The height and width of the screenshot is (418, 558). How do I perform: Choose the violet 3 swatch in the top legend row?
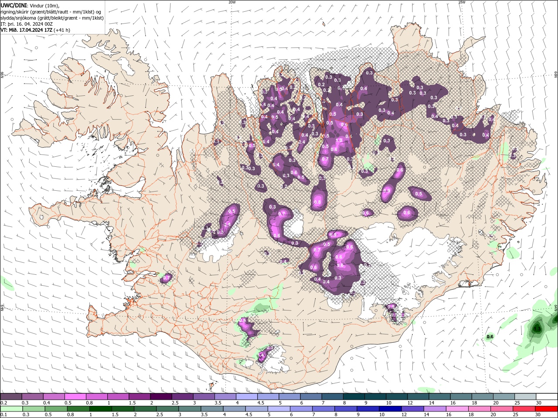tap(204, 397)
